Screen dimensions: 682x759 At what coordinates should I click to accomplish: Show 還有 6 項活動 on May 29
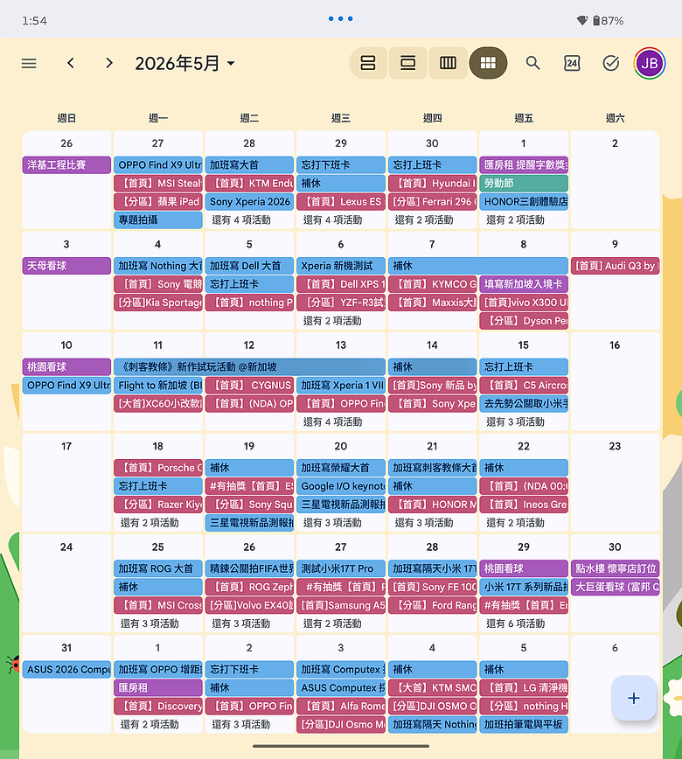point(516,624)
